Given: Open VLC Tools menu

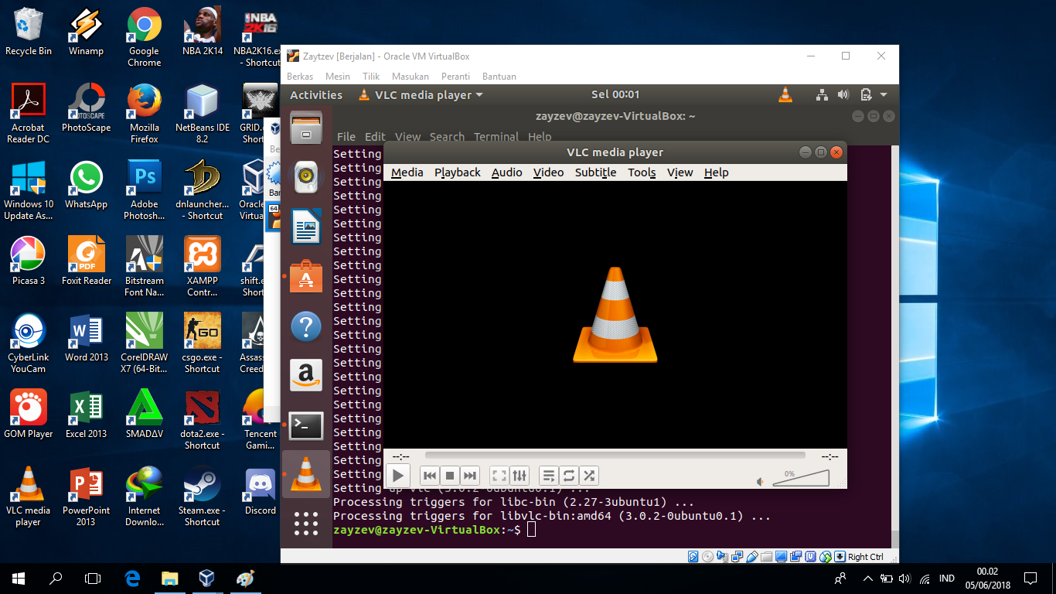Looking at the screenshot, I should click(642, 172).
